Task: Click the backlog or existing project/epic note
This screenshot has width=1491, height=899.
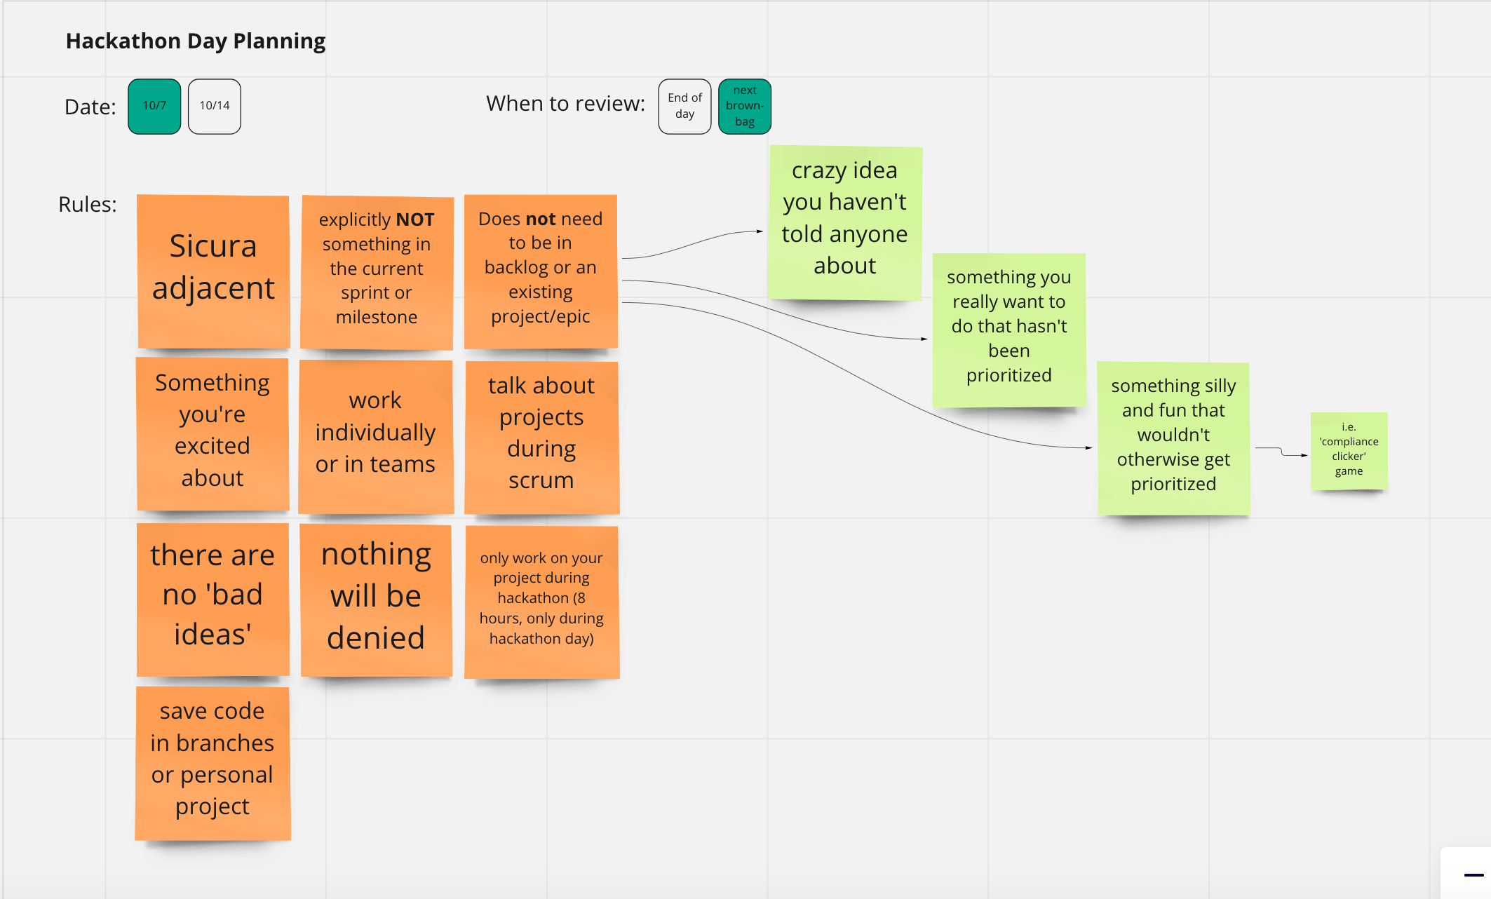Action: tap(540, 271)
